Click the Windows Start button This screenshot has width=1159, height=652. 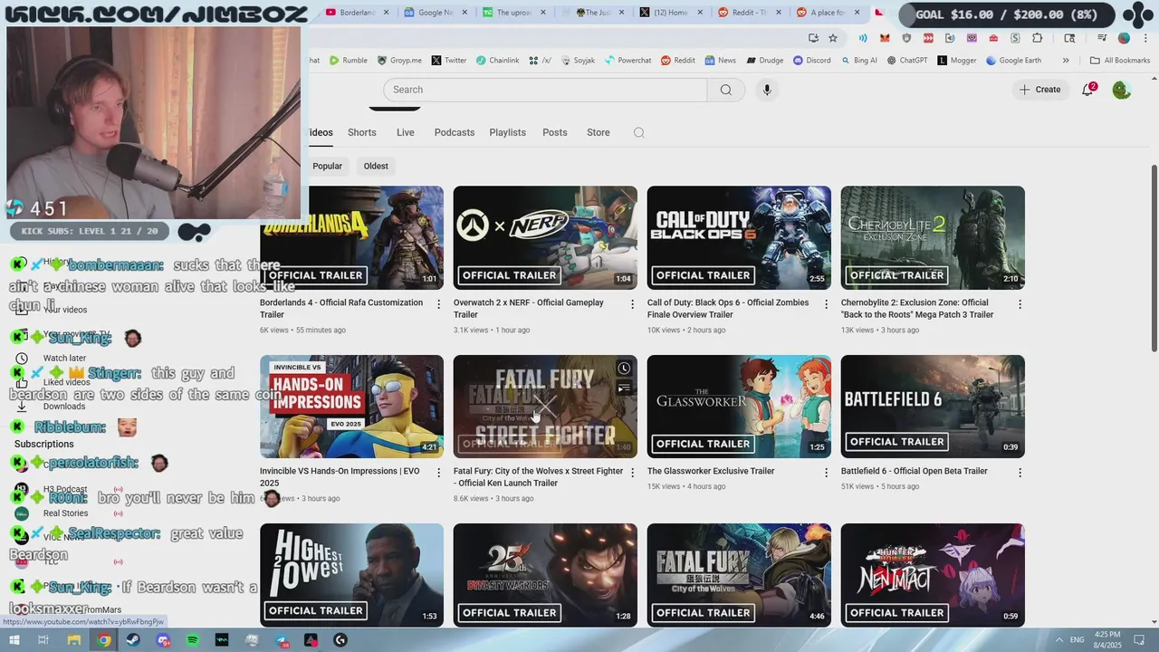click(x=14, y=640)
